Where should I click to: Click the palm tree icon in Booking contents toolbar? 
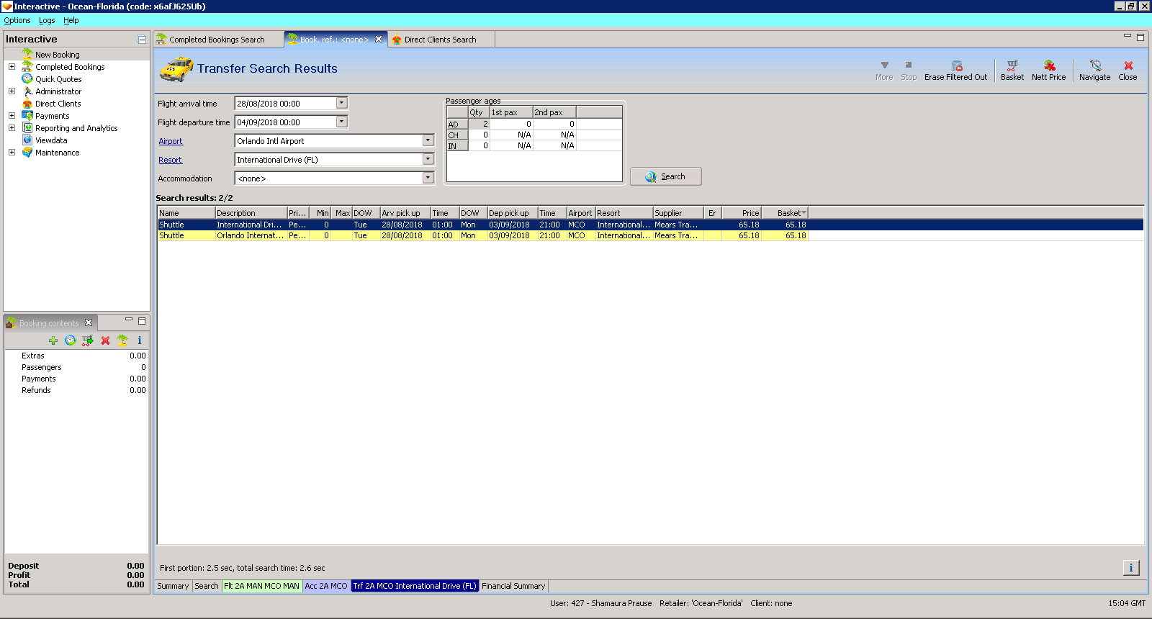(122, 340)
